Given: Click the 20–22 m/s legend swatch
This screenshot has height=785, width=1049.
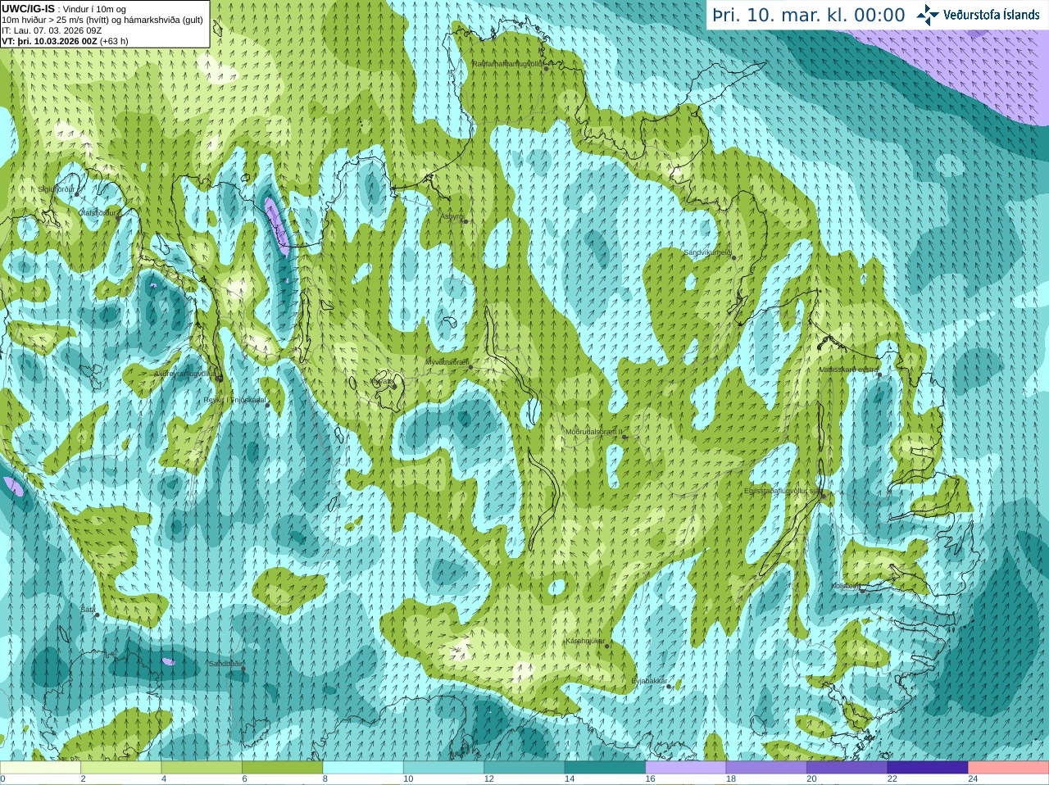Looking at the screenshot, I should [x=847, y=768].
